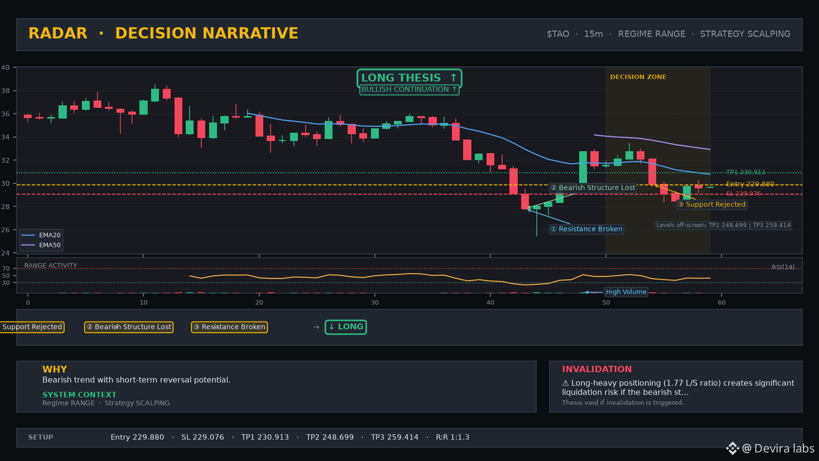Viewport: 819px width, 461px height.
Task: Click the ① Resistance Broken annotation on the chart
Action: coord(586,229)
